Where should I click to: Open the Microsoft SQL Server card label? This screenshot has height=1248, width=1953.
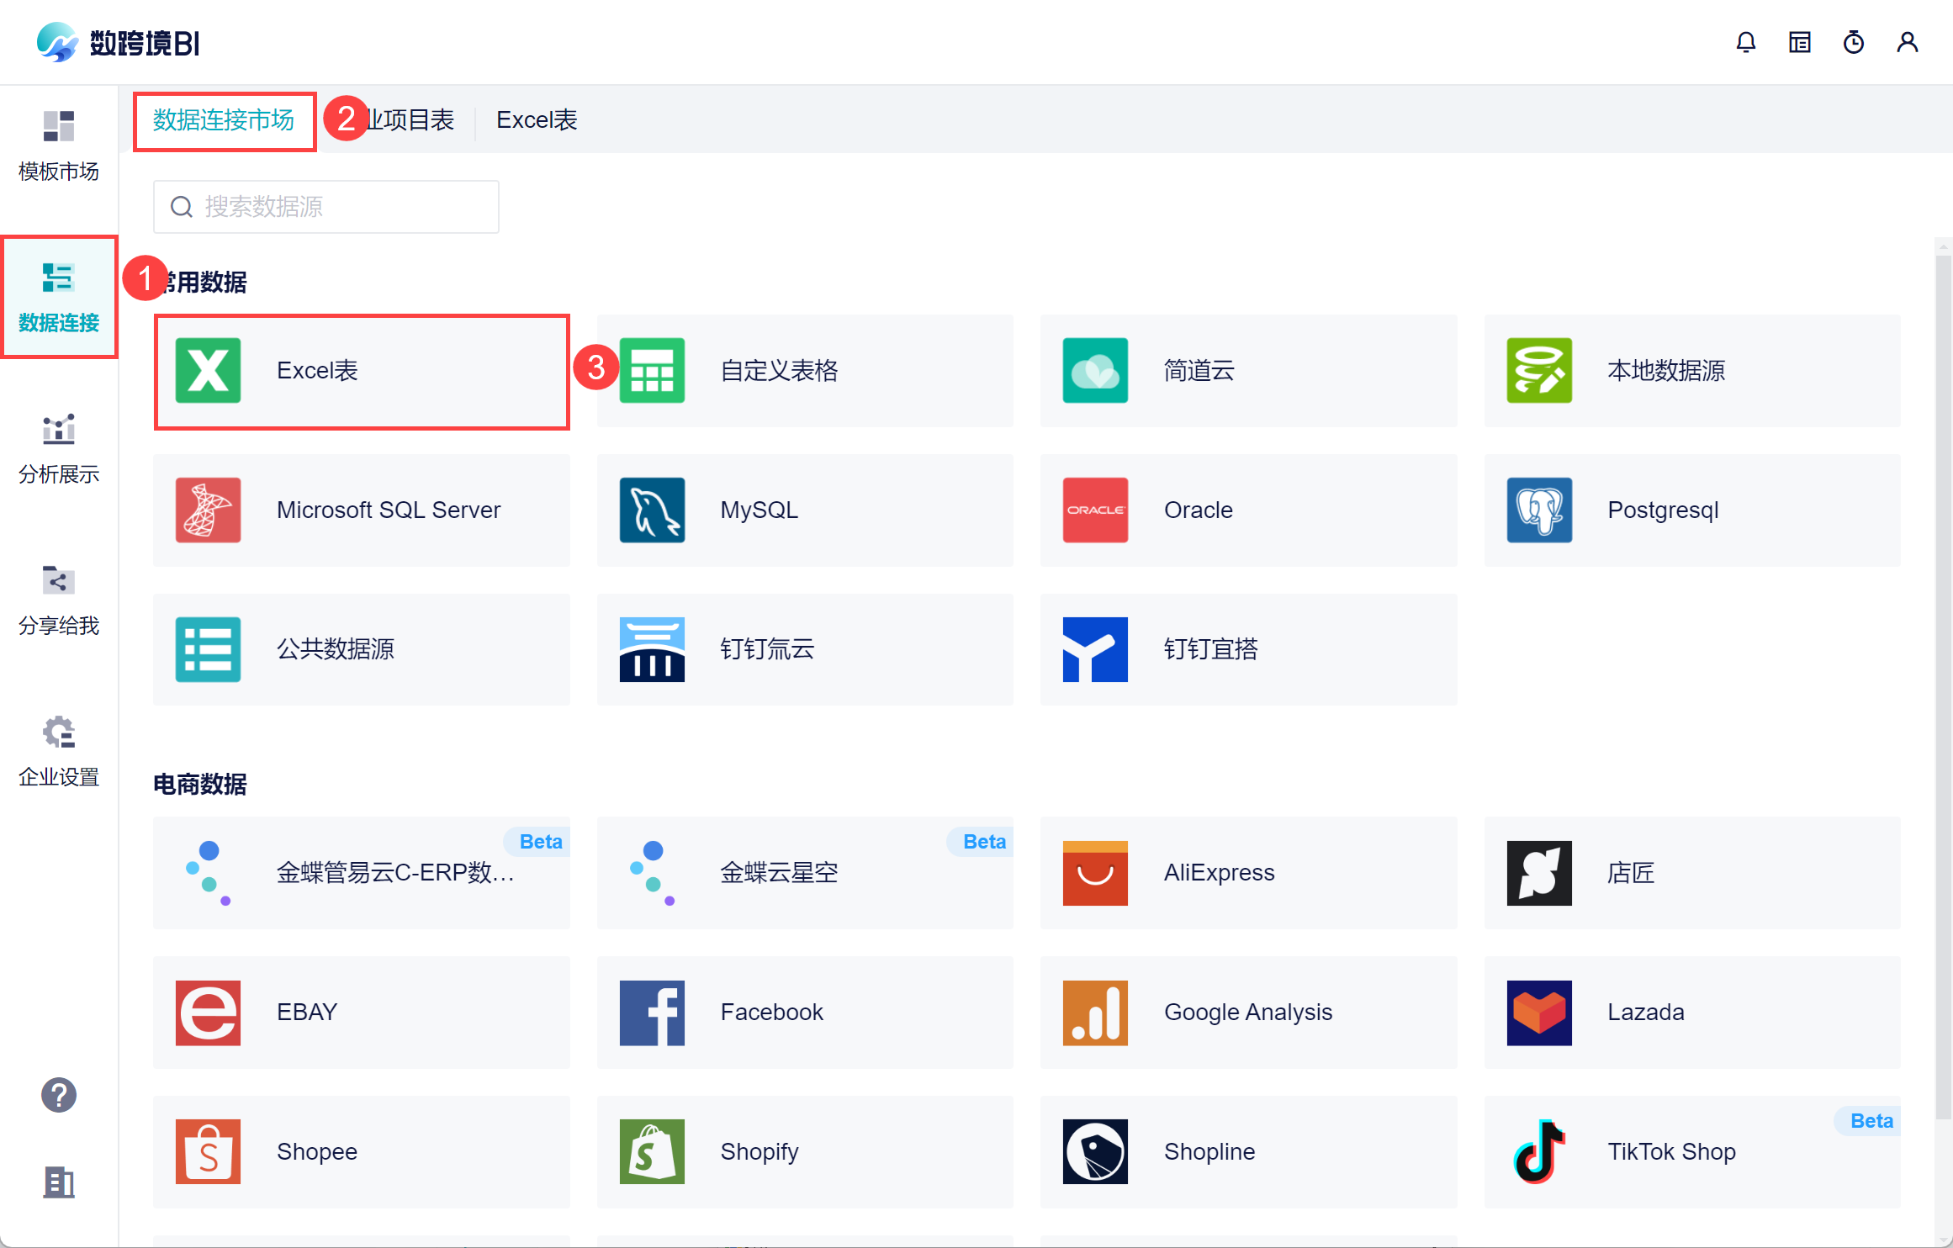pos(389,510)
